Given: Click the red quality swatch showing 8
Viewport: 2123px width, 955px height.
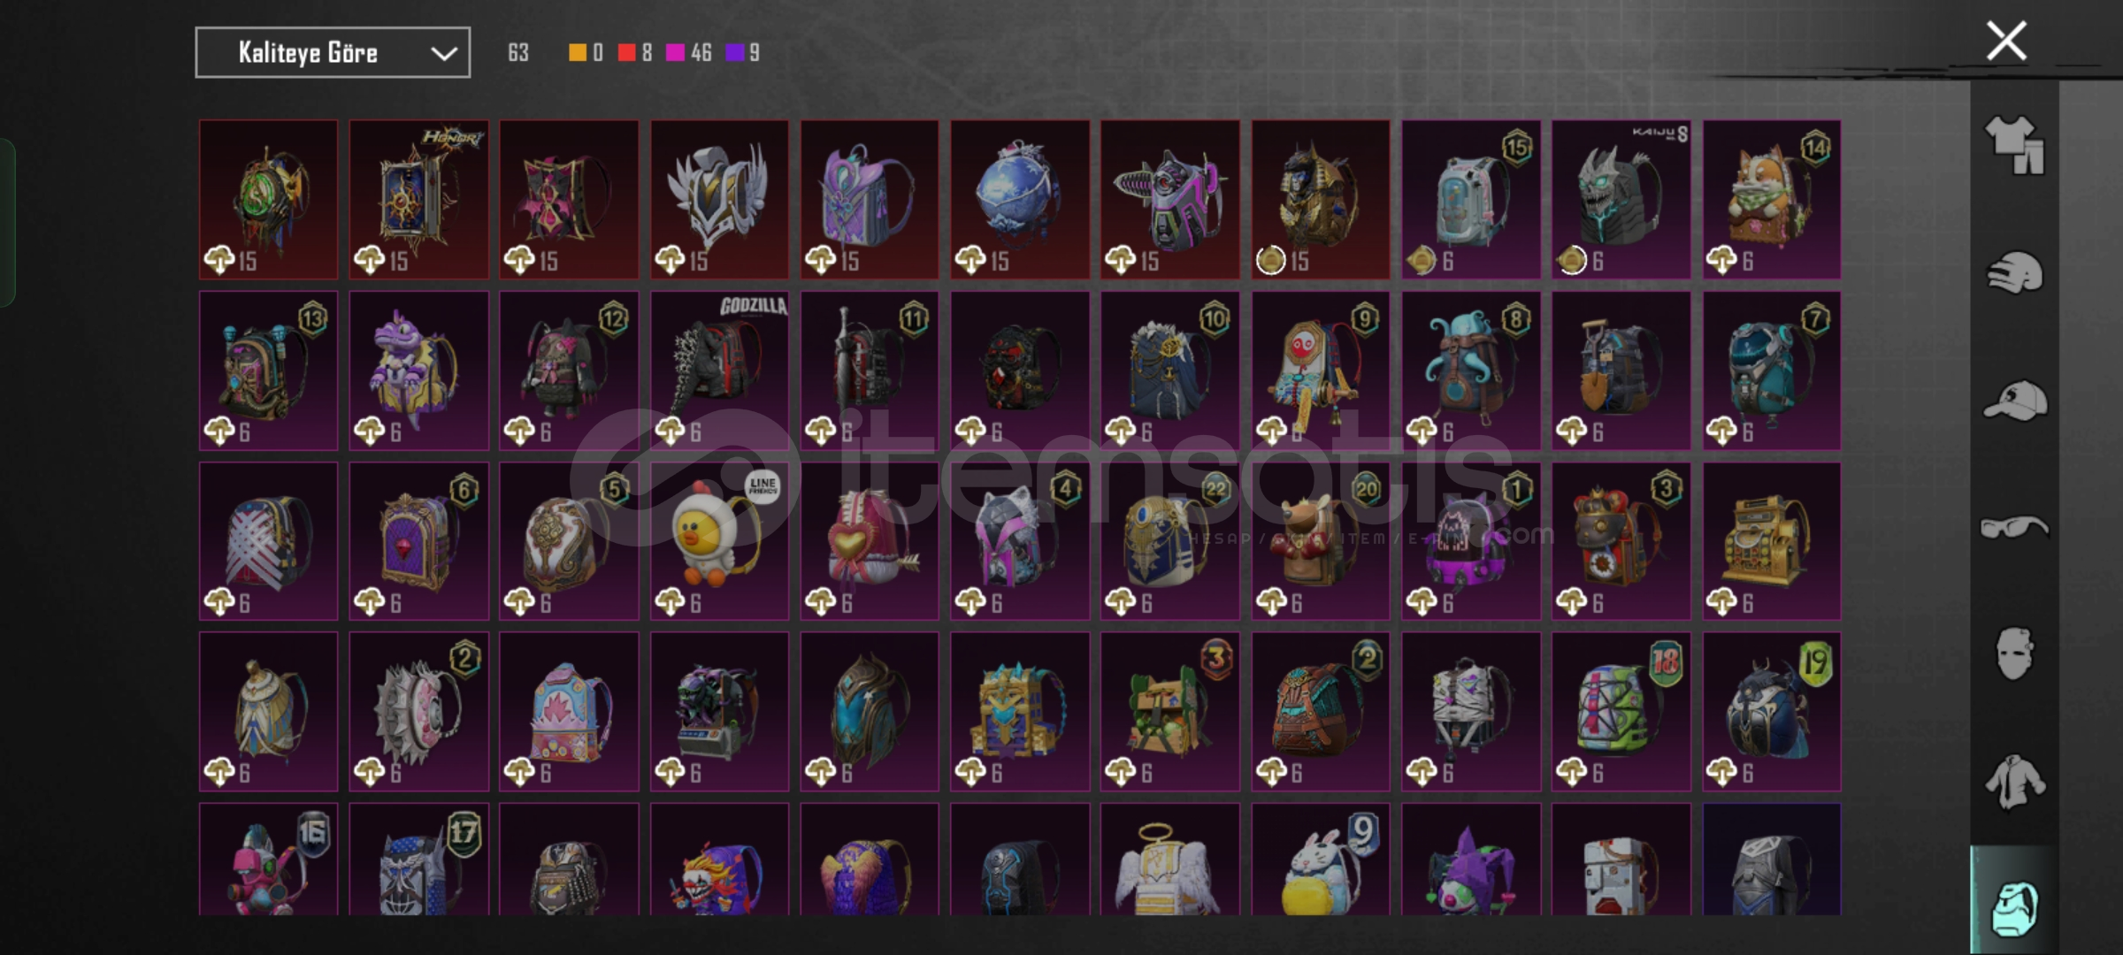Looking at the screenshot, I should [x=626, y=53].
